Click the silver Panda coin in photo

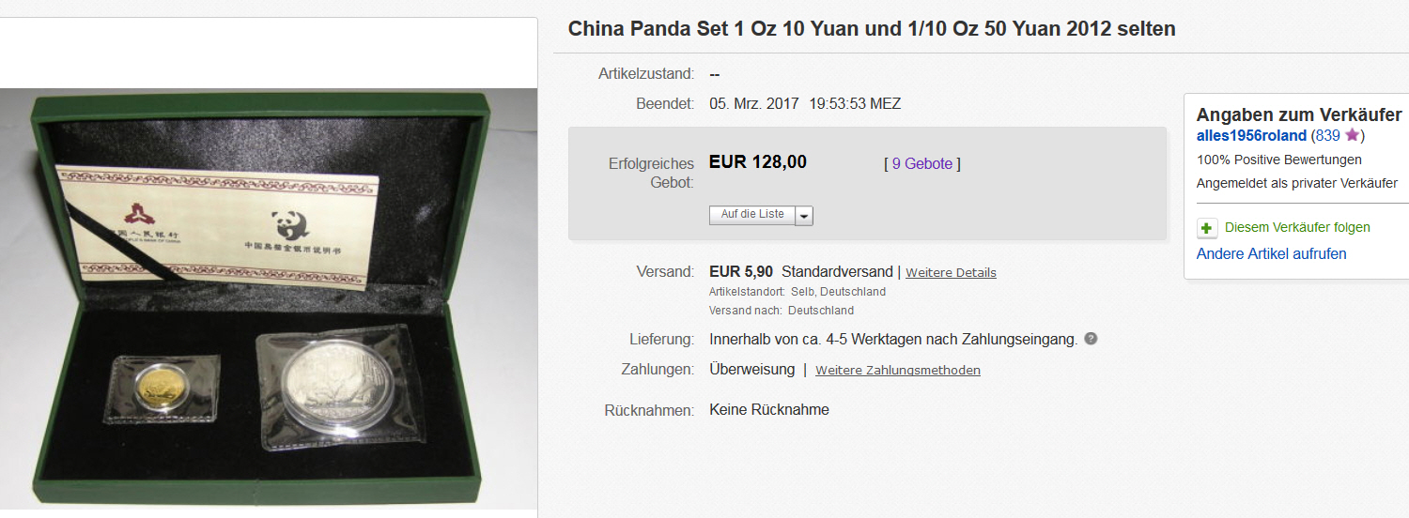point(338,384)
